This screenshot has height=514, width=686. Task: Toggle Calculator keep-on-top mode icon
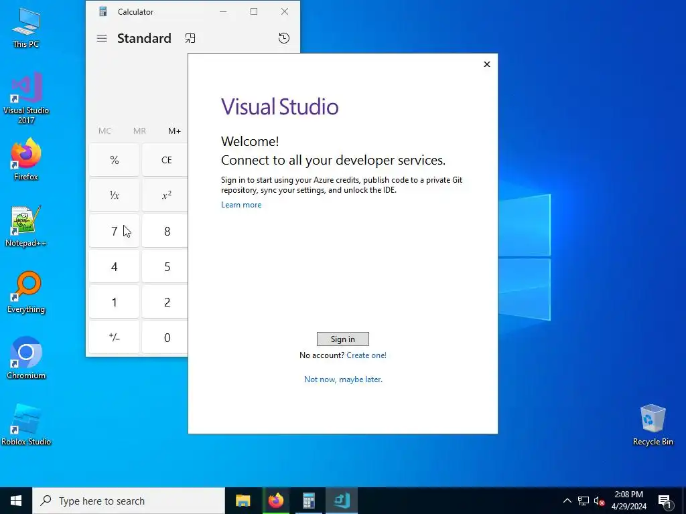[190, 38]
